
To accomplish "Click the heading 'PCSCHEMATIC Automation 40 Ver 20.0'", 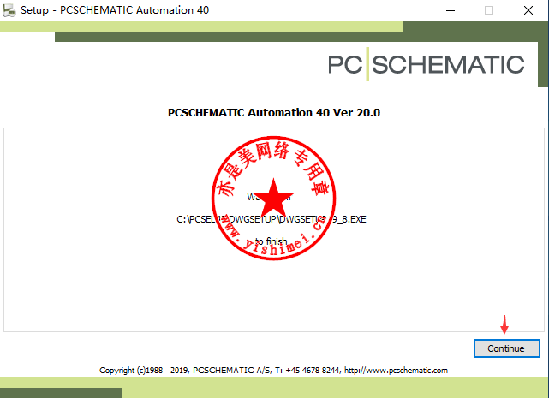I will coord(274,113).
